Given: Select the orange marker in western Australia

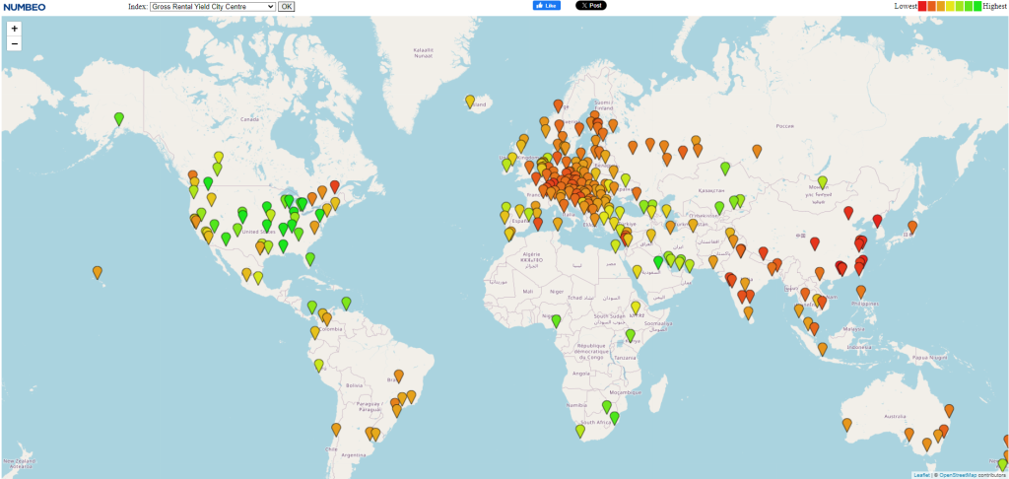Looking at the screenshot, I should 846,424.
